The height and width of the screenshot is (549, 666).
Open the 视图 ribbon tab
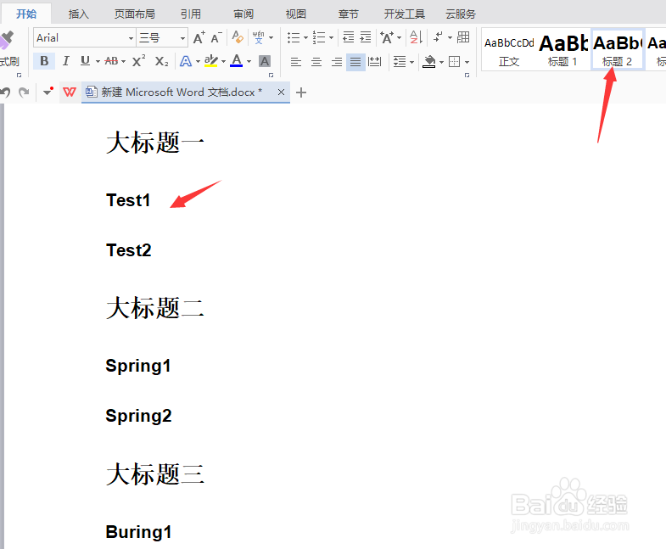pos(296,14)
